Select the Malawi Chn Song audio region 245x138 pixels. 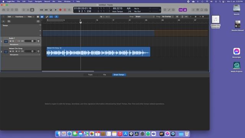tap(98, 52)
